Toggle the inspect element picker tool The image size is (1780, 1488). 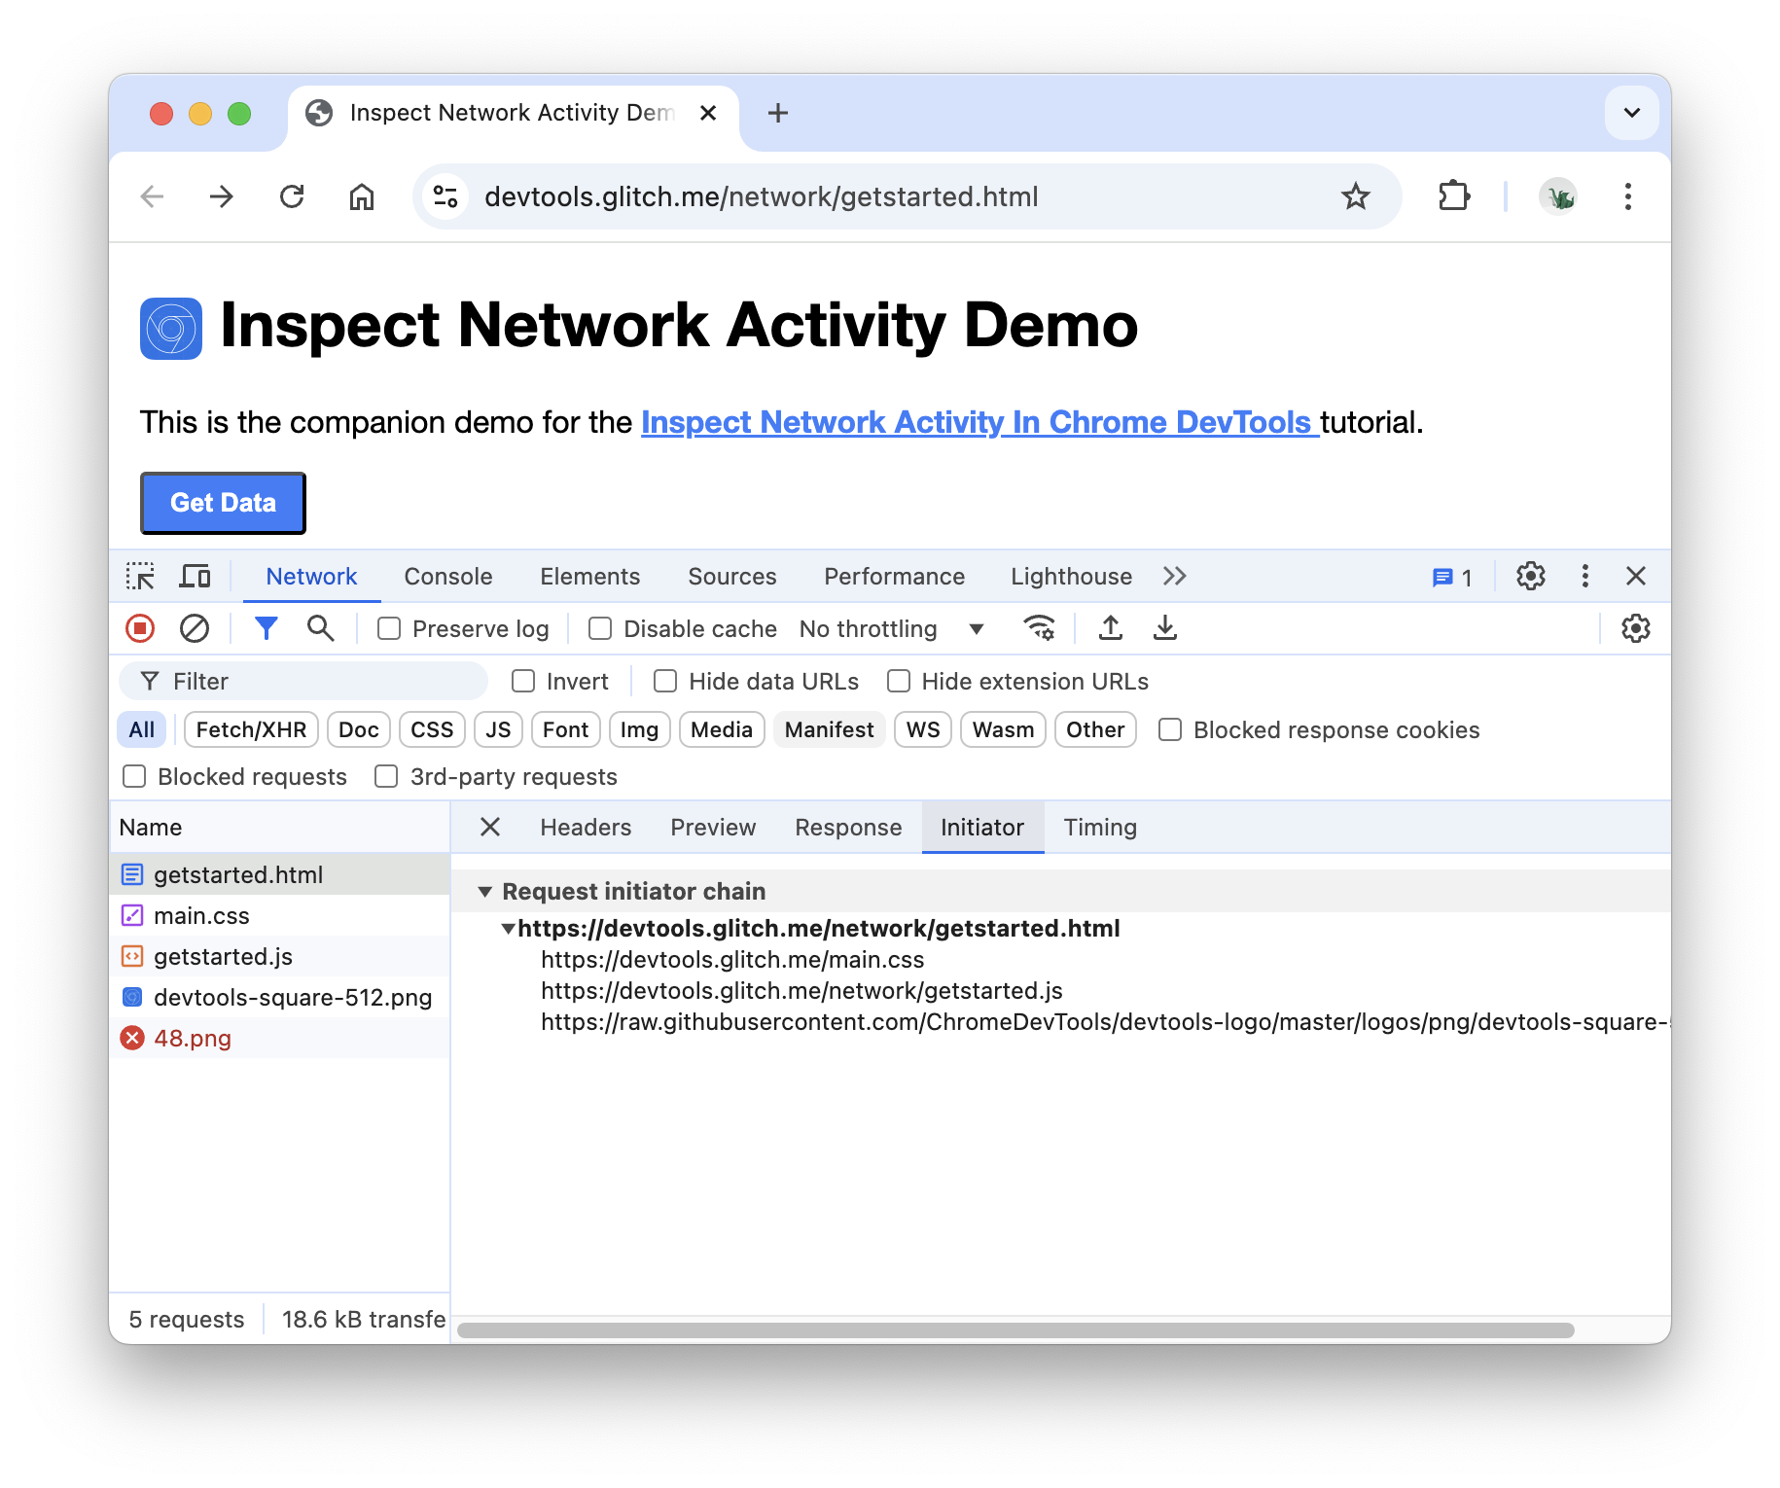pyautogui.click(x=141, y=576)
